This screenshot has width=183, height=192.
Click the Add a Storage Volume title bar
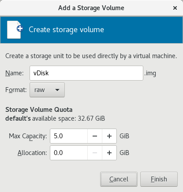point(91,8)
